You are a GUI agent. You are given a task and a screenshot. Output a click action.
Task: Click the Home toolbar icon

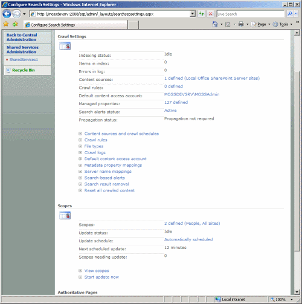tap(215, 24)
